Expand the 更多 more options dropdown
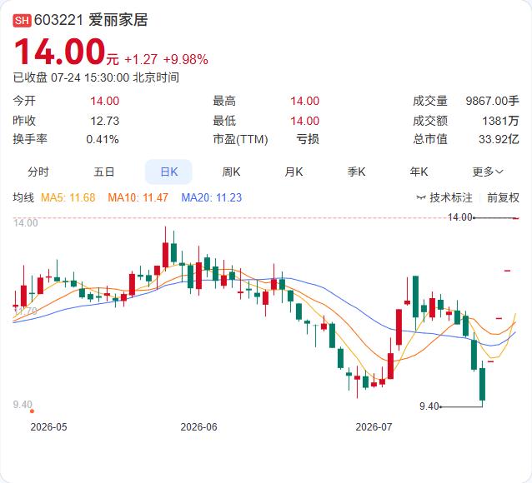532x483 pixels. pos(488,172)
